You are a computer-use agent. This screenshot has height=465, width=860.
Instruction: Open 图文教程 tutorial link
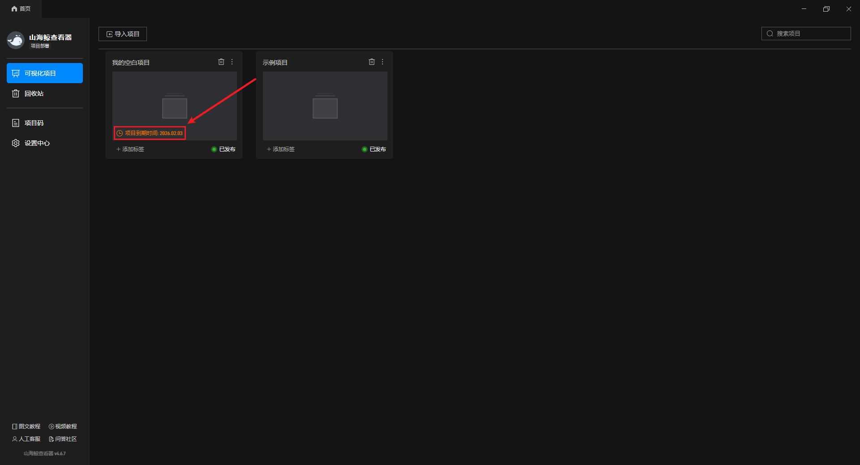pos(26,427)
